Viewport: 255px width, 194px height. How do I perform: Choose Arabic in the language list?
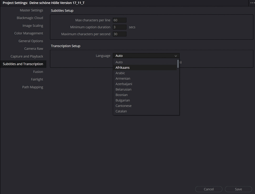[x=120, y=73]
